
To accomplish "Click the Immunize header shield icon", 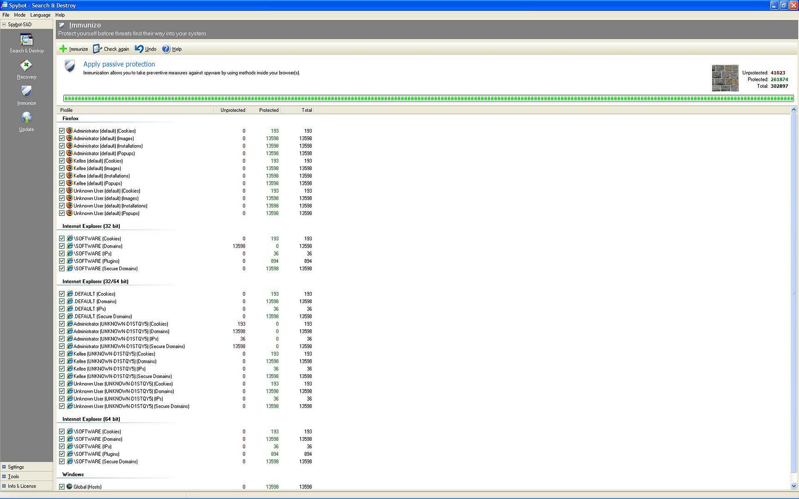I will pos(62,25).
